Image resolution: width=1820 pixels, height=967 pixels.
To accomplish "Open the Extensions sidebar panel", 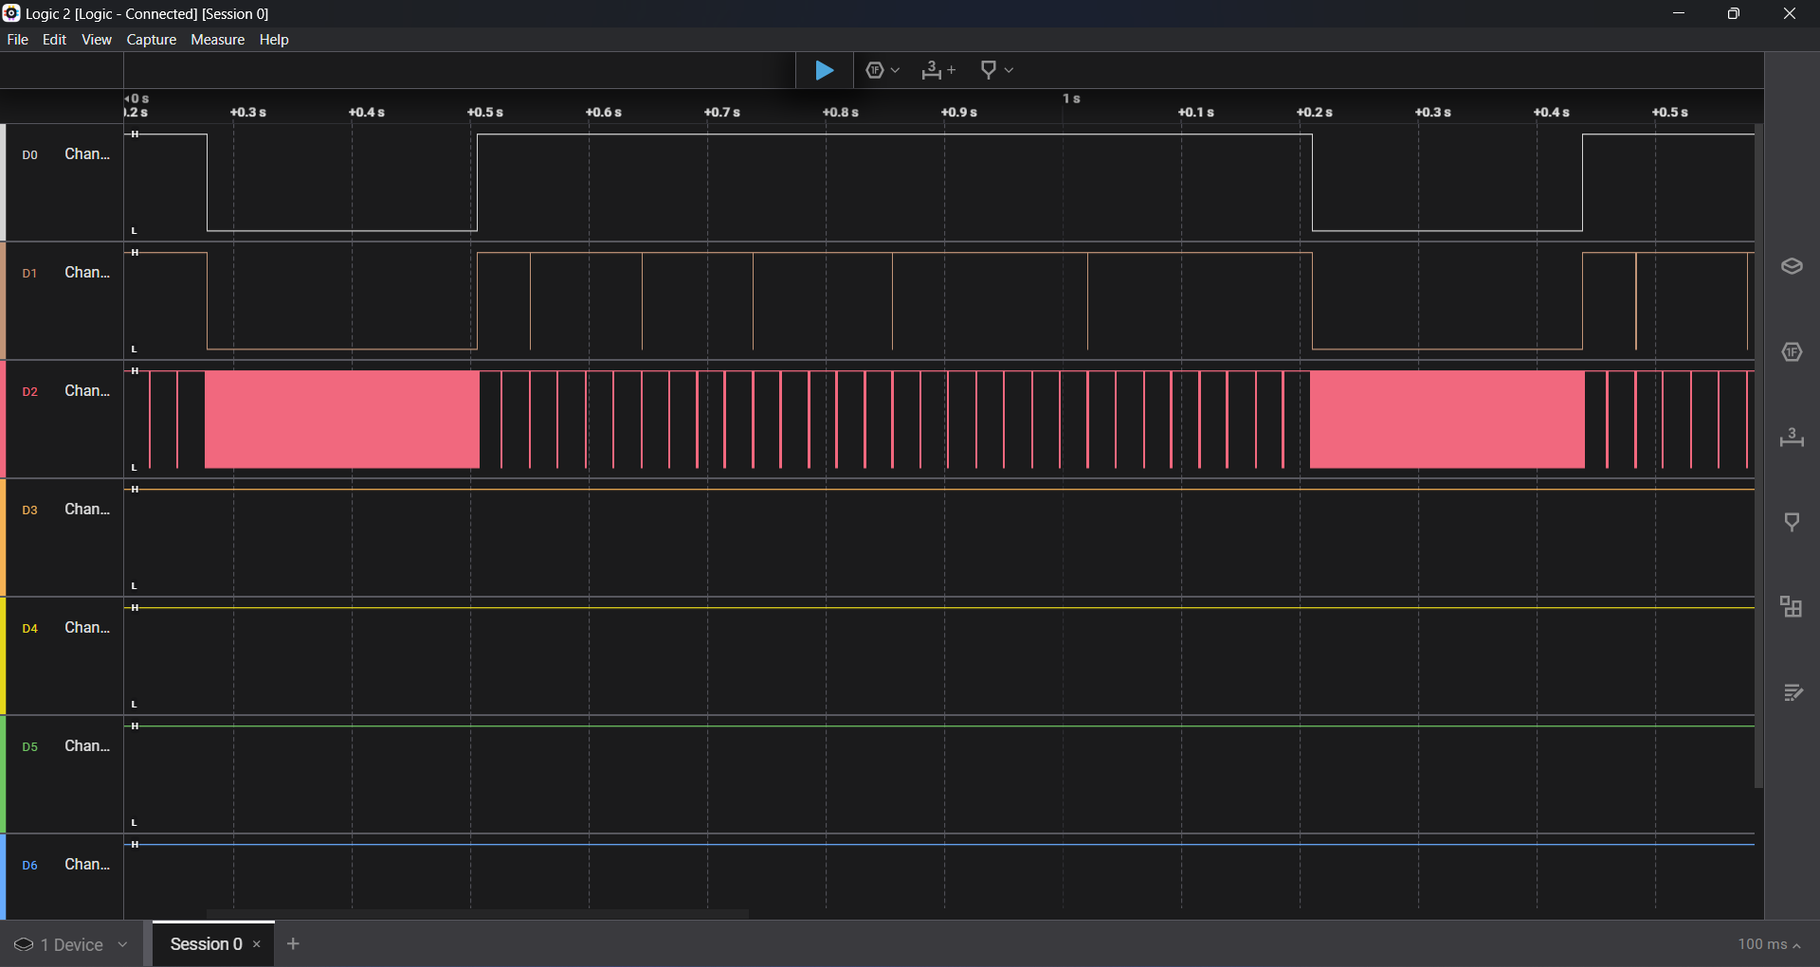I will click(x=1792, y=607).
